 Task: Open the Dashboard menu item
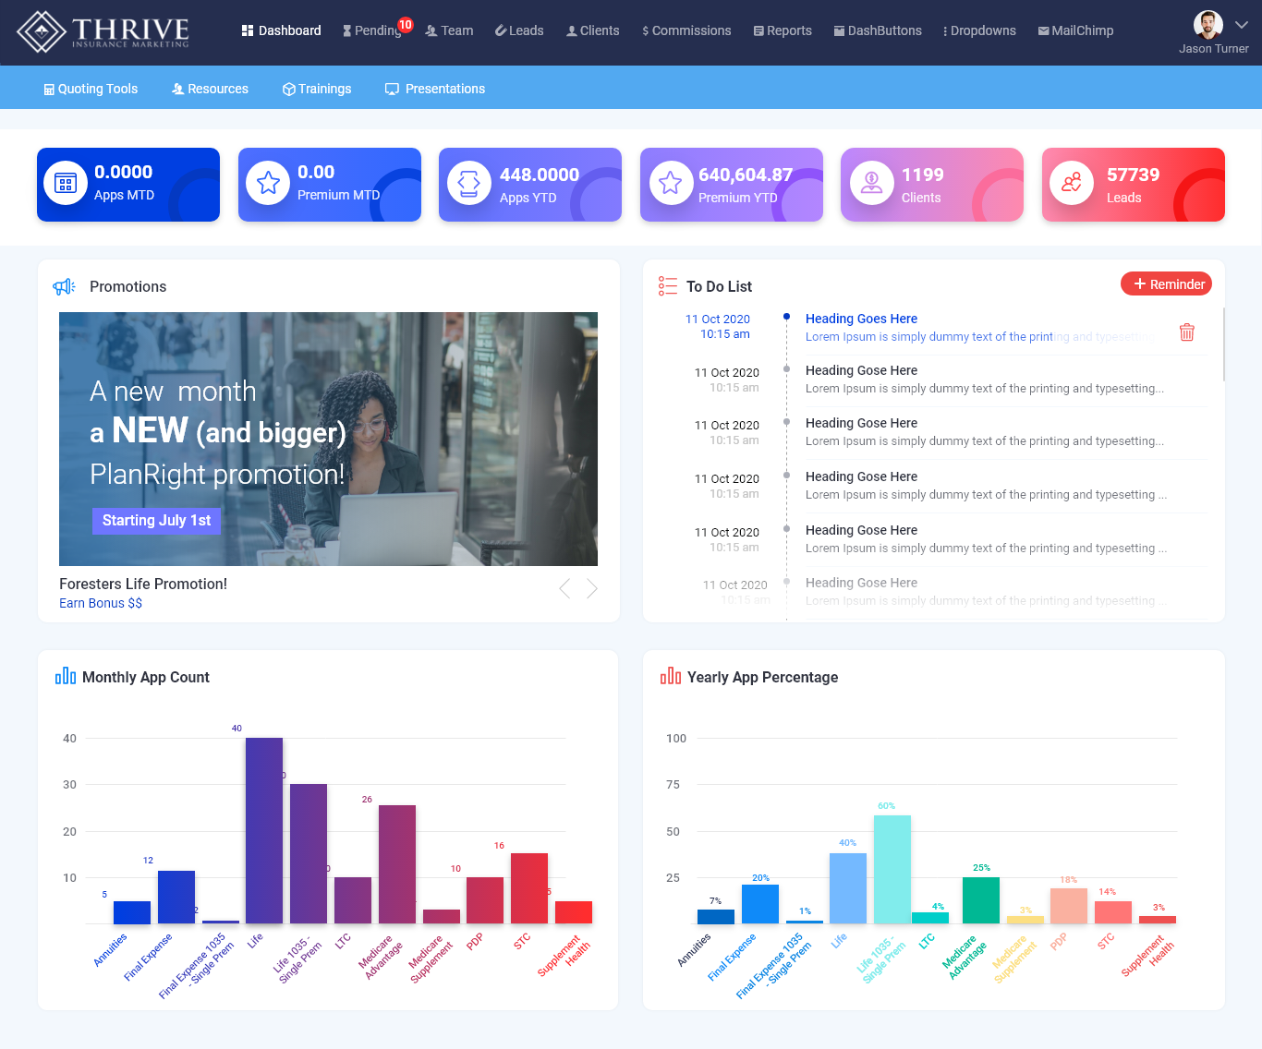coord(282,30)
